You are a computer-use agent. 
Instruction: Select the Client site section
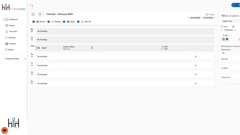pyautogui.click(x=226, y=77)
